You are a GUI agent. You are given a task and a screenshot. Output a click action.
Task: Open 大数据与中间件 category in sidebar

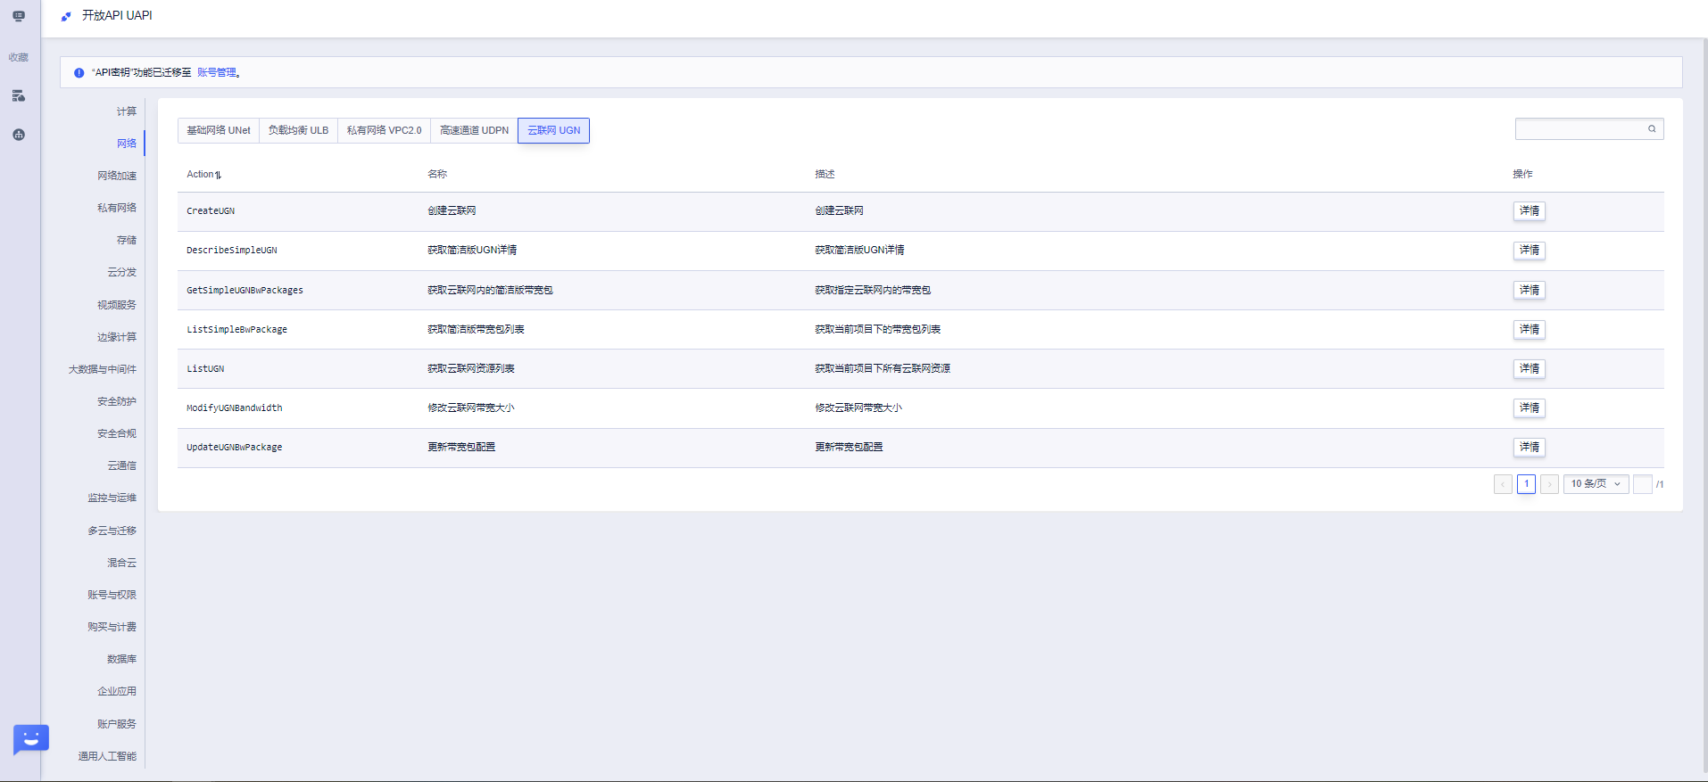[x=103, y=369]
